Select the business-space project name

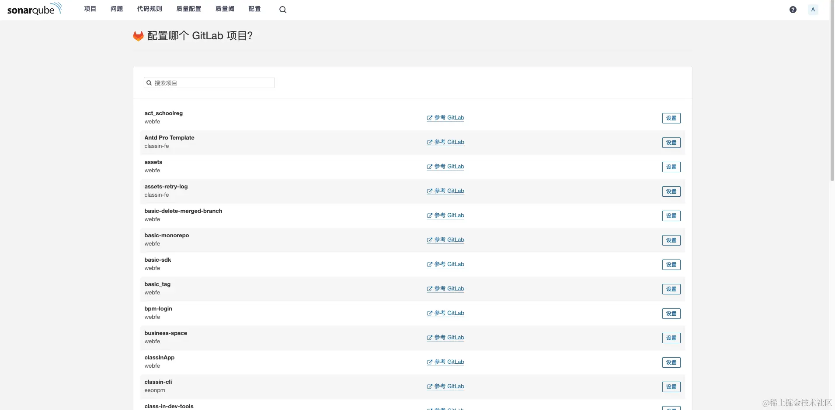[166, 333]
